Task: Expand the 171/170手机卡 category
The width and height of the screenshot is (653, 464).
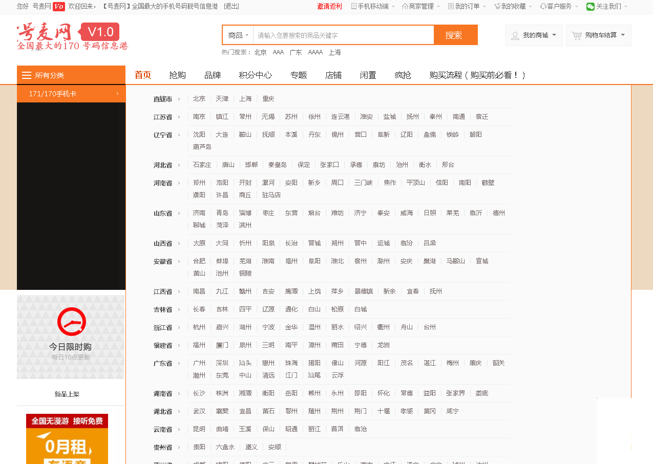Action: [71, 94]
